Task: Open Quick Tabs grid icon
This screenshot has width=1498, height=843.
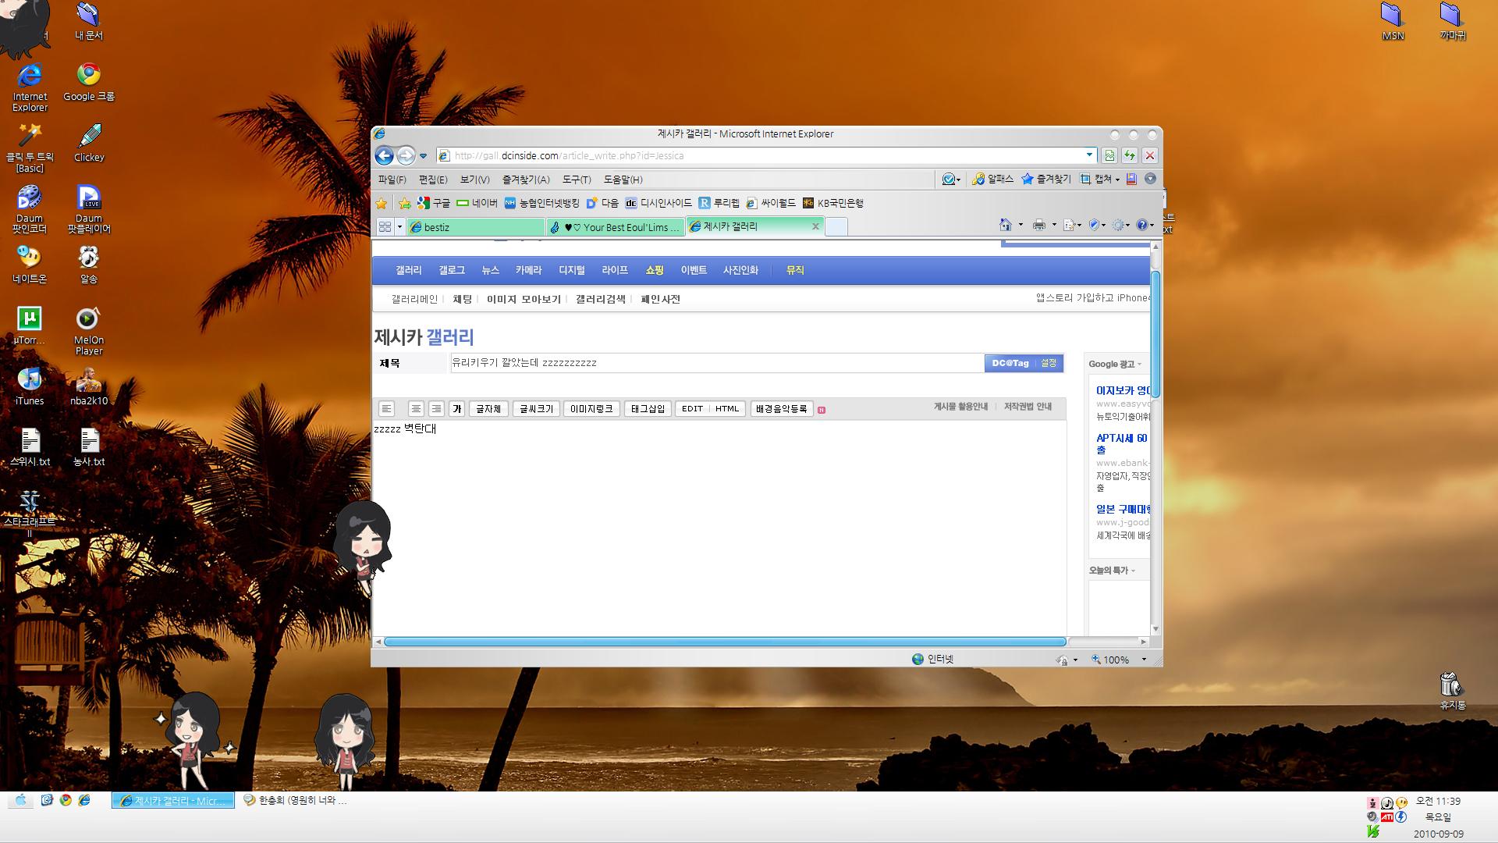Action: point(385,227)
